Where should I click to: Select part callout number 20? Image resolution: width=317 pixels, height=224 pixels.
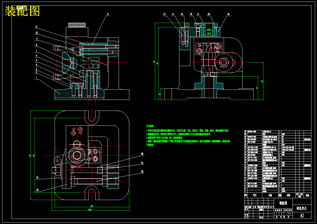142,154
